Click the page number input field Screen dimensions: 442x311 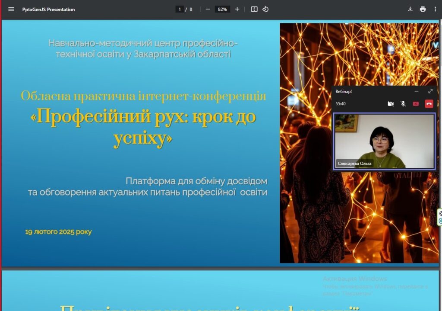click(179, 9)
